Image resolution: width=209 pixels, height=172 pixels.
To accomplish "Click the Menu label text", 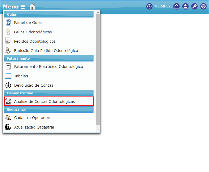I will 11,7.
